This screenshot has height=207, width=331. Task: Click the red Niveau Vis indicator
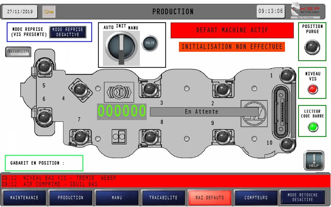coord(313,89)
